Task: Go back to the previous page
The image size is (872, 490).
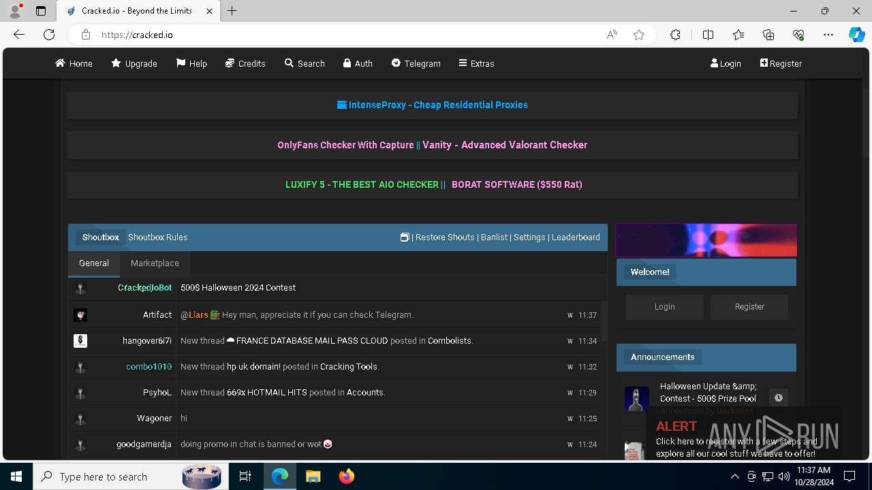Action: pos(19,35)
